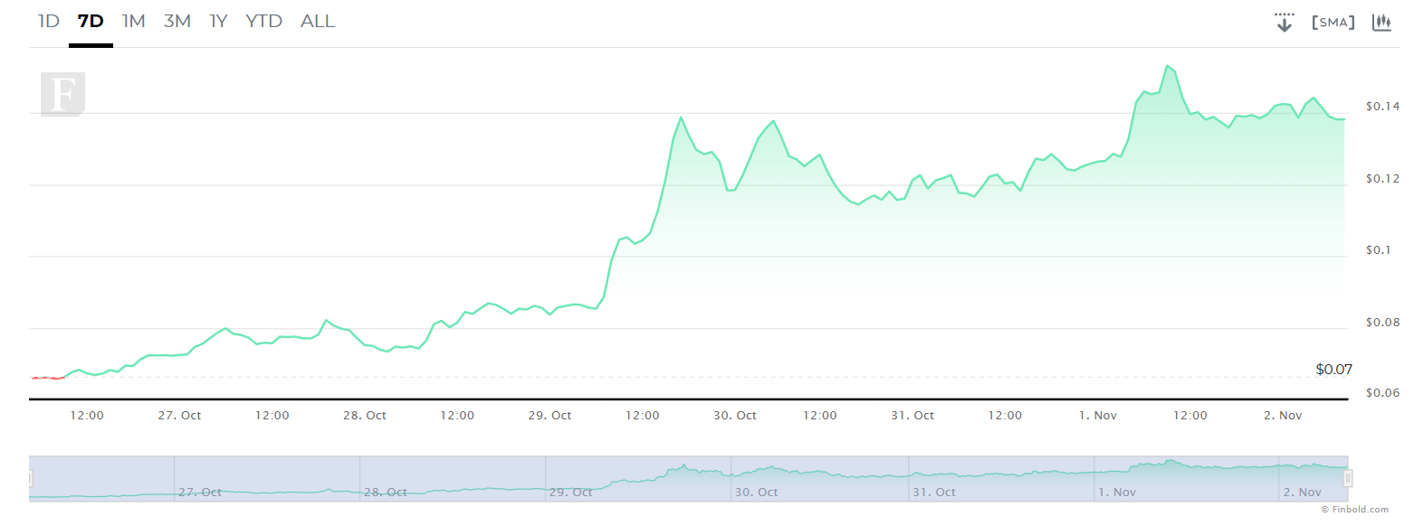The image size is (1414, 526).
Task: Click the right navigator range handle
Action: click(x=1347, y=478)
